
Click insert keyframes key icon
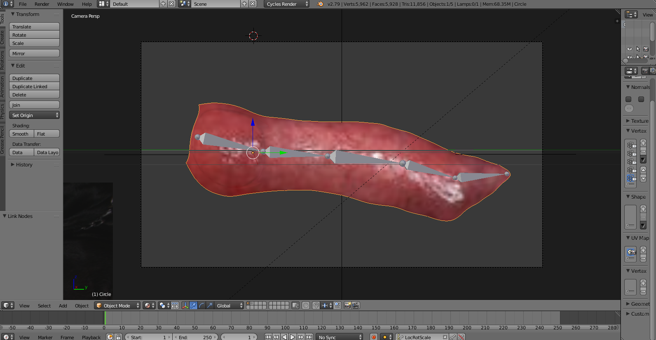[x=453, y=337]
